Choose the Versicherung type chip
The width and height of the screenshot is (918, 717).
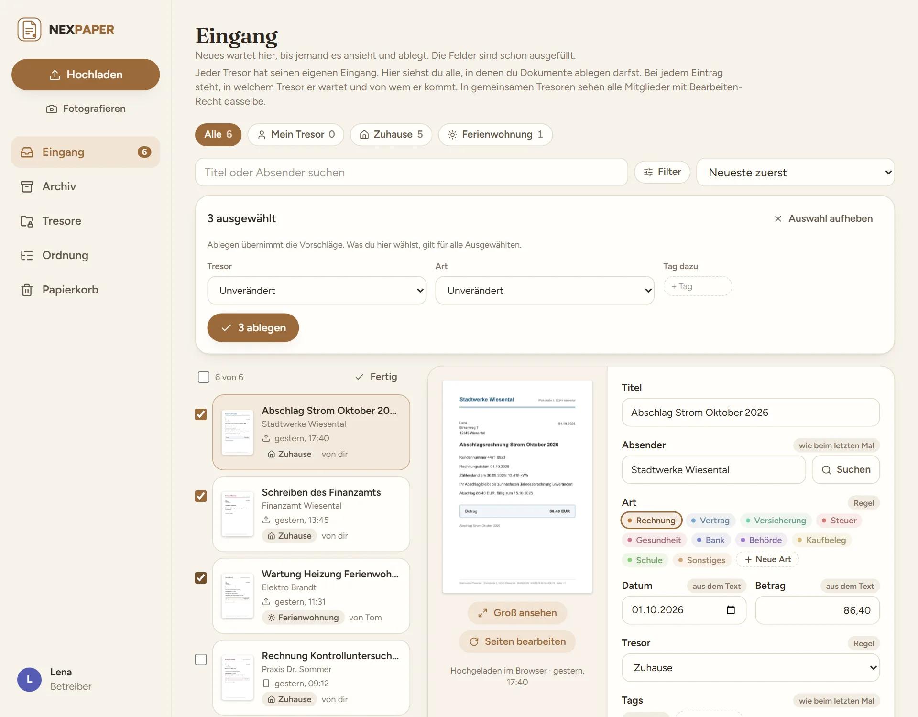pos(776,521)
